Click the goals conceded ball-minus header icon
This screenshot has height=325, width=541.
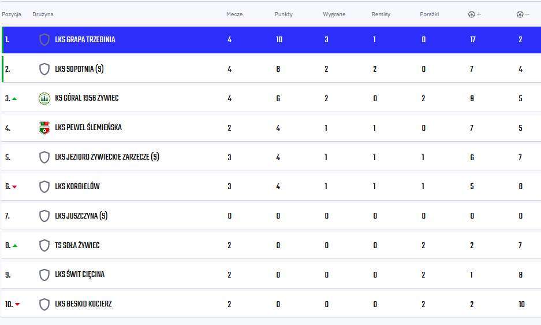523,14
